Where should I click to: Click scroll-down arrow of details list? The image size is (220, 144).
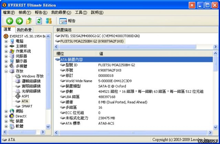pyautogui.click(x=216, y=127)
